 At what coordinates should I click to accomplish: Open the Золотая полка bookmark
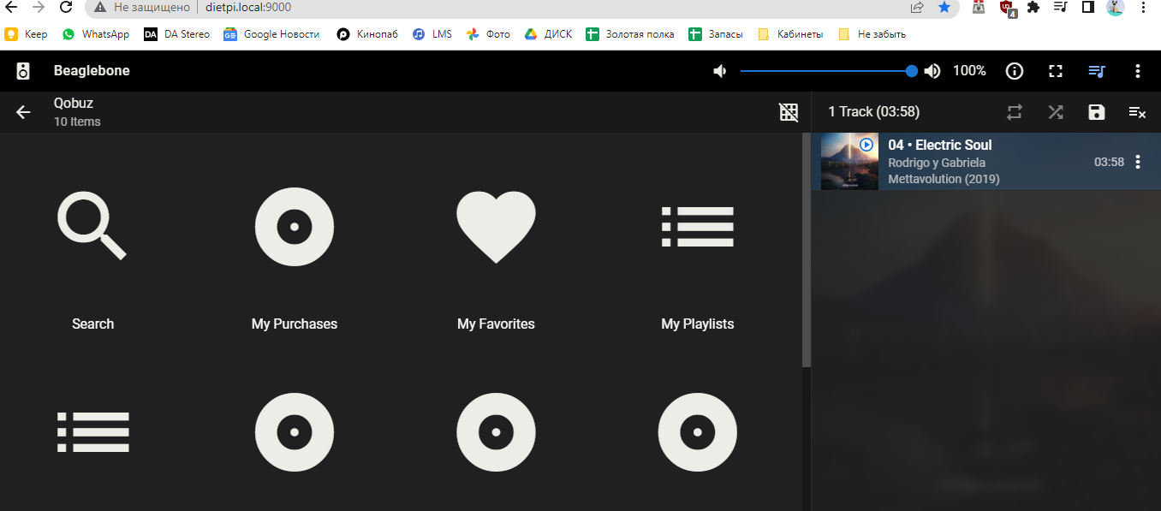(x=630, y=34)
